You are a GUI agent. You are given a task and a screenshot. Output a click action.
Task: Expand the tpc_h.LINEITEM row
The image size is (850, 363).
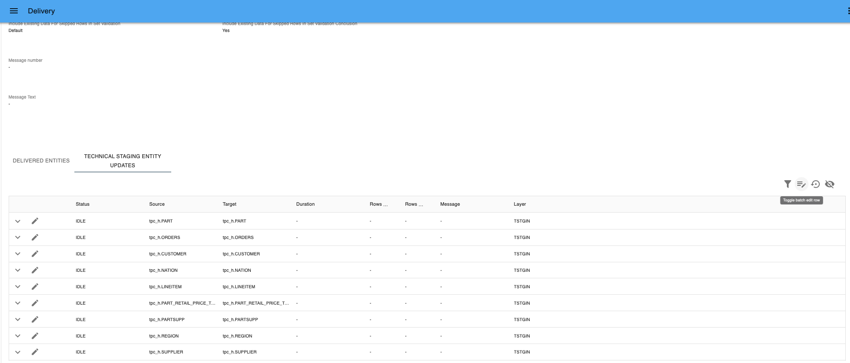[18, 287]
